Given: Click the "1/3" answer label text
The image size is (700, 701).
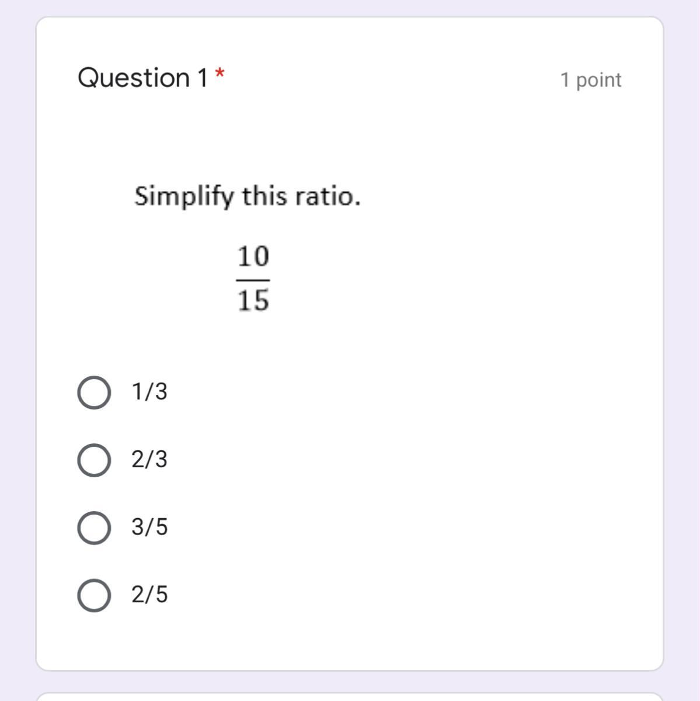Looking at the screenshot, I should pyautogui.click(x=149, y=391).
